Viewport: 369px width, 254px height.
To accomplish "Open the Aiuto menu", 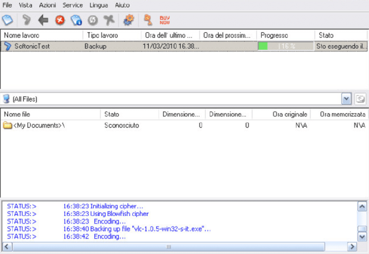I will point(122,5).
